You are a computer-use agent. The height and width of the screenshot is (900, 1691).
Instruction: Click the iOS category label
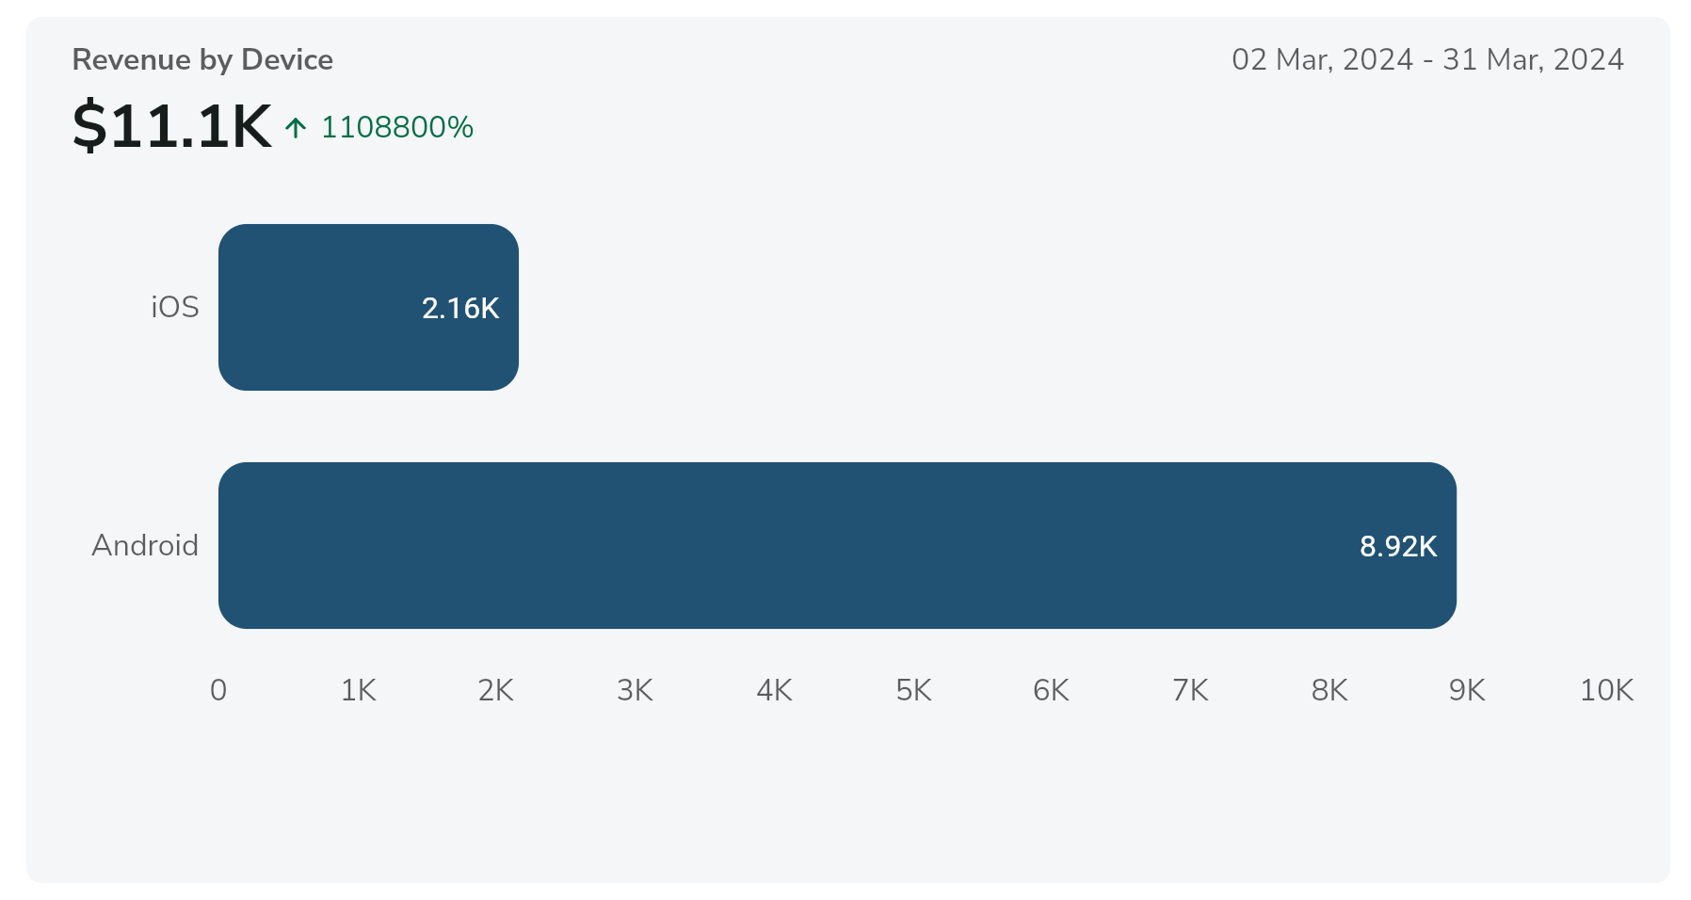pyautogui.click(x=175, y=307)
